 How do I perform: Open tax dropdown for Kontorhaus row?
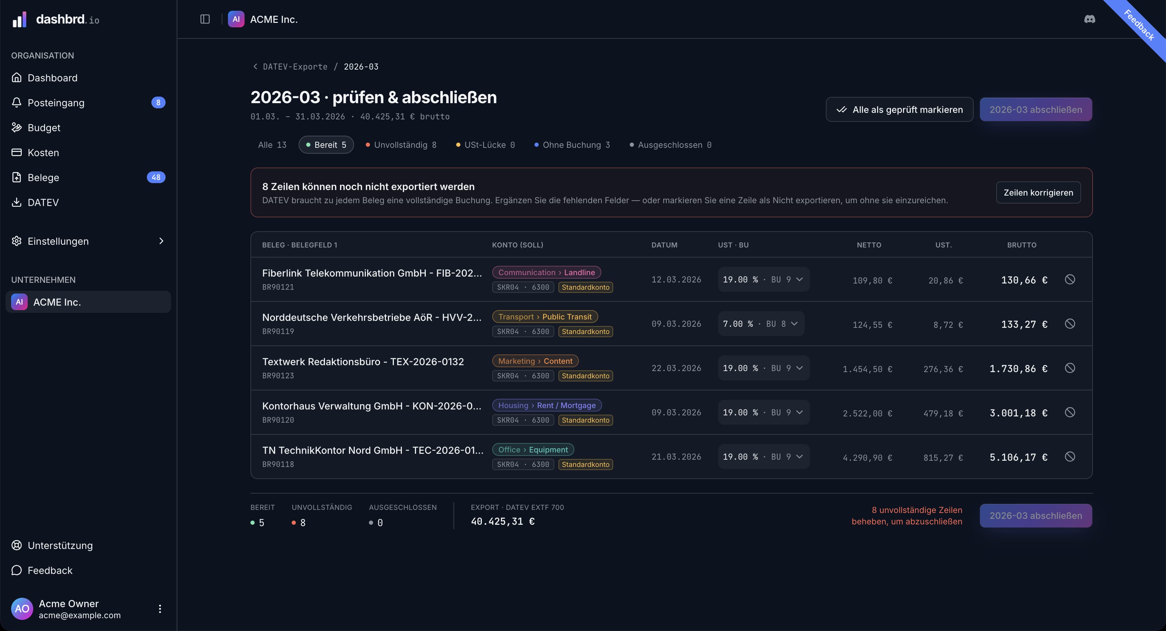763,413
